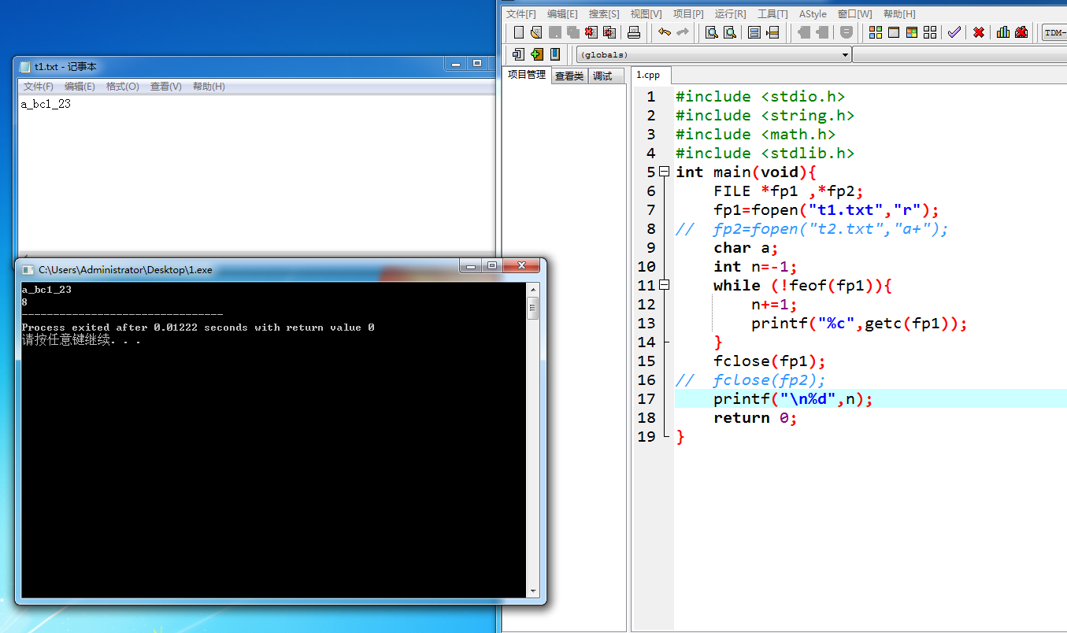Click the Redo arrow toolbar icon
This screenshot has height=633, width=1067.
pyautogui.click(x=682, y=32)
